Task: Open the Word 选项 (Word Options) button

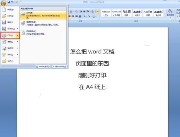Action: tap(43, 67)
